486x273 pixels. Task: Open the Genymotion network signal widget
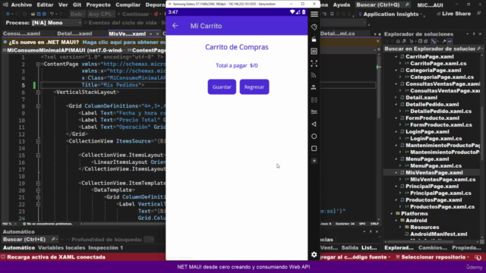(x=314, y=76)
